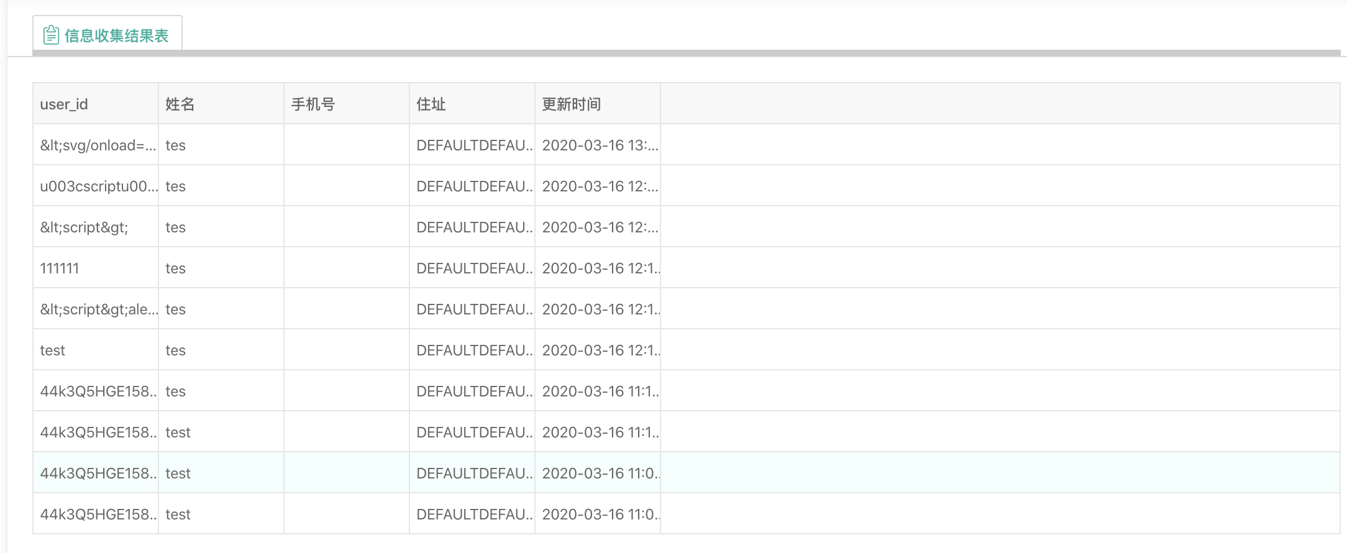The width and height of the screenshot is (1347, 553).
Task: Click the 住址 column header
Action: [431, 104]
